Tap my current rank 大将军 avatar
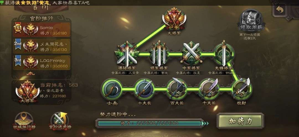 [27, 91]
